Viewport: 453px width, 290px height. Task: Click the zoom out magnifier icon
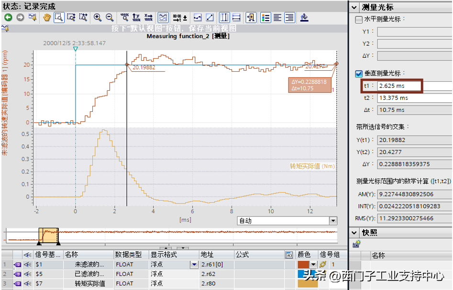pyautogui.click(x=110, y=18)
